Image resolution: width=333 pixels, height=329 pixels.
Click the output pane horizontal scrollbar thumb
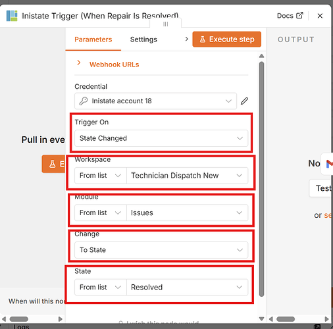[x=286, y=319]
